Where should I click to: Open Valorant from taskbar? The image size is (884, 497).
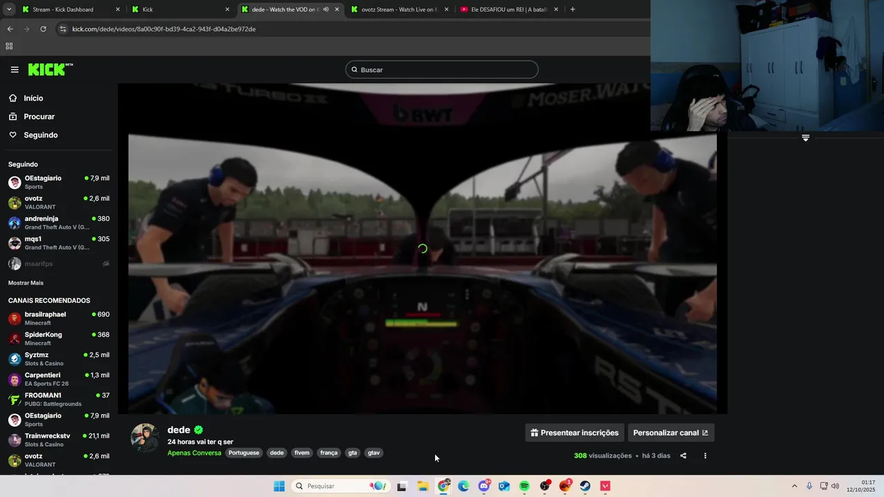(606, 486)
